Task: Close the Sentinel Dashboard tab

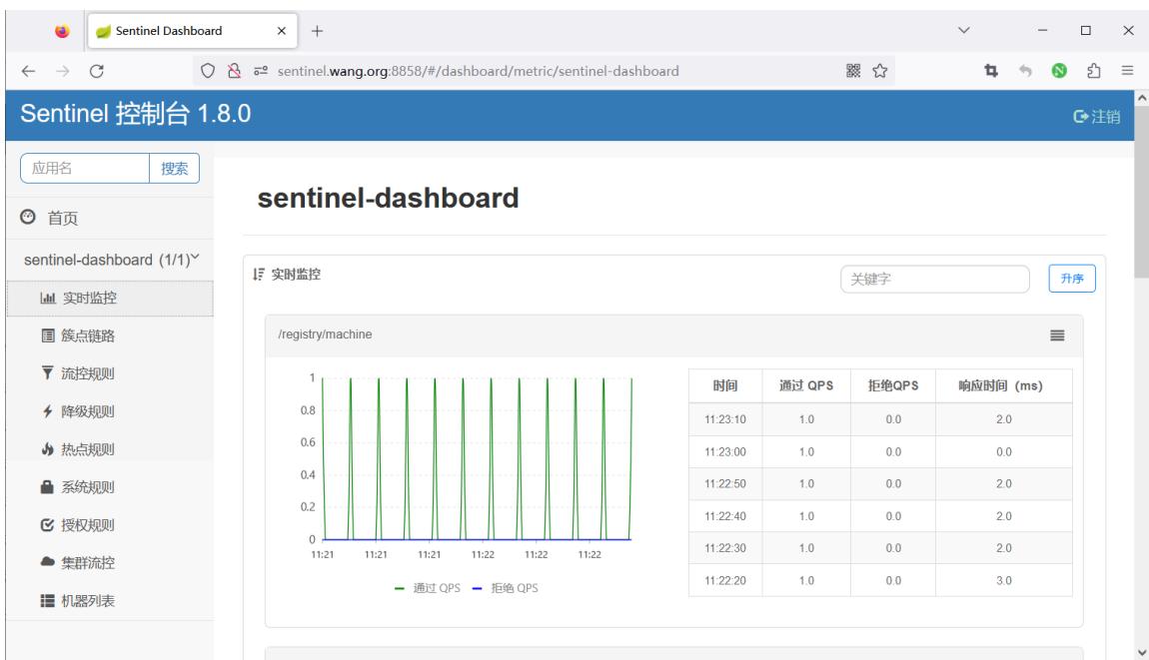Action: coord(282,31)
